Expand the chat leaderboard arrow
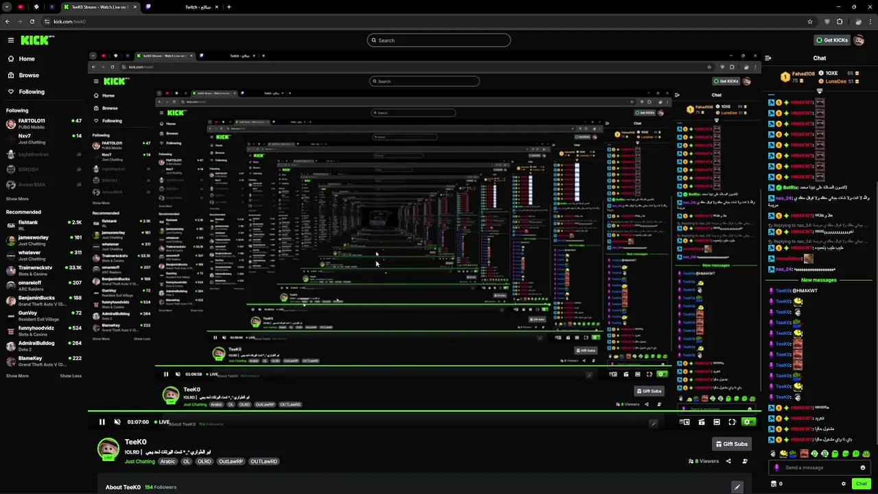The image size is (878, 494). [x=819, y=90]
